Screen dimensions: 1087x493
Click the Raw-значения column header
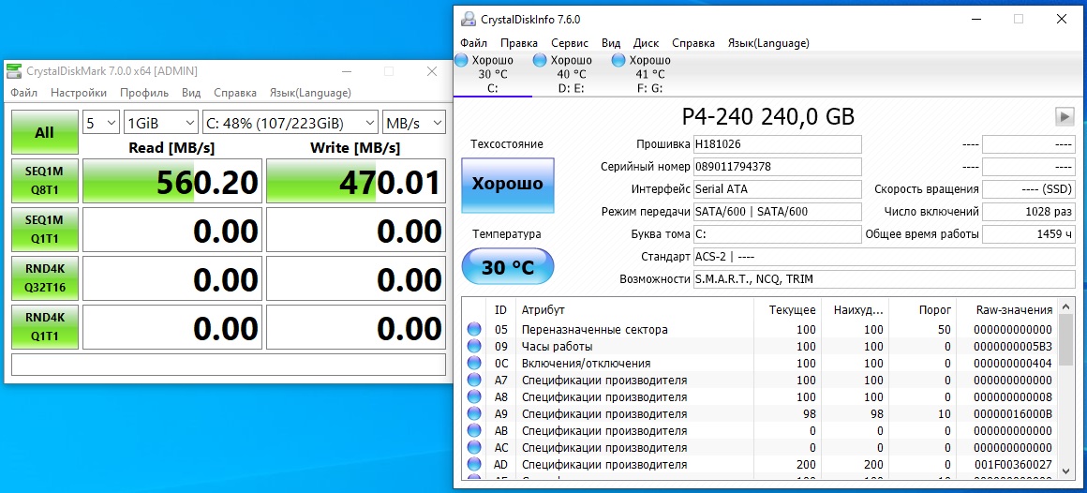(1006, 309)
